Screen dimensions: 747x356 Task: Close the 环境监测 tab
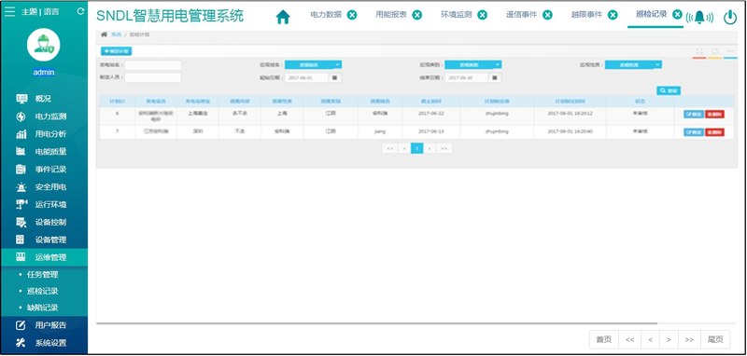point(482,15)
